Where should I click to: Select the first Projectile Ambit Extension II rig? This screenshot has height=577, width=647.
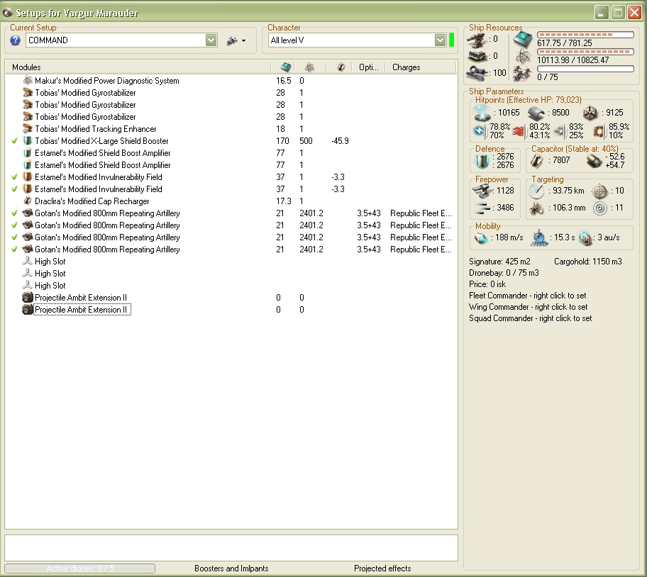click(231, 298)
